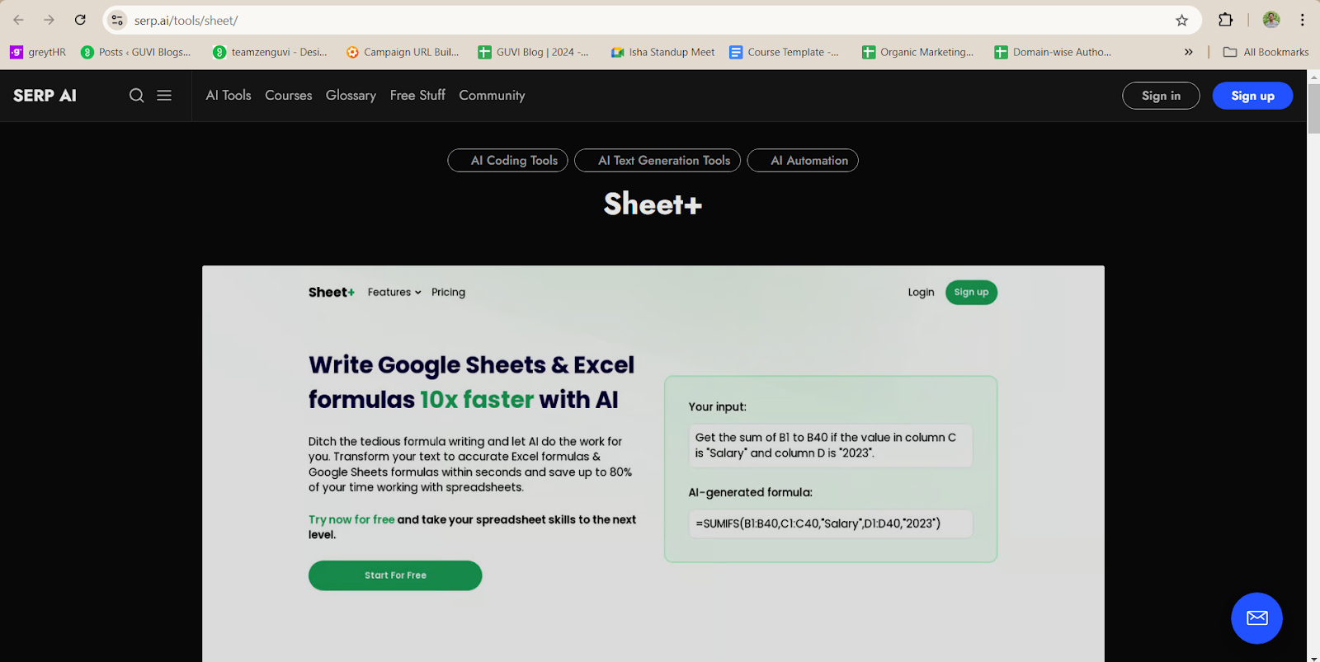
Task: Click the SERP AI logo
Action: [x=45, y=96]
